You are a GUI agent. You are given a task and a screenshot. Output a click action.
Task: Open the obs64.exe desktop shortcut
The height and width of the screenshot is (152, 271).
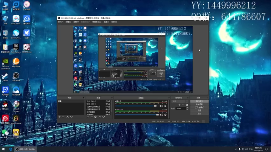point(16,77)
